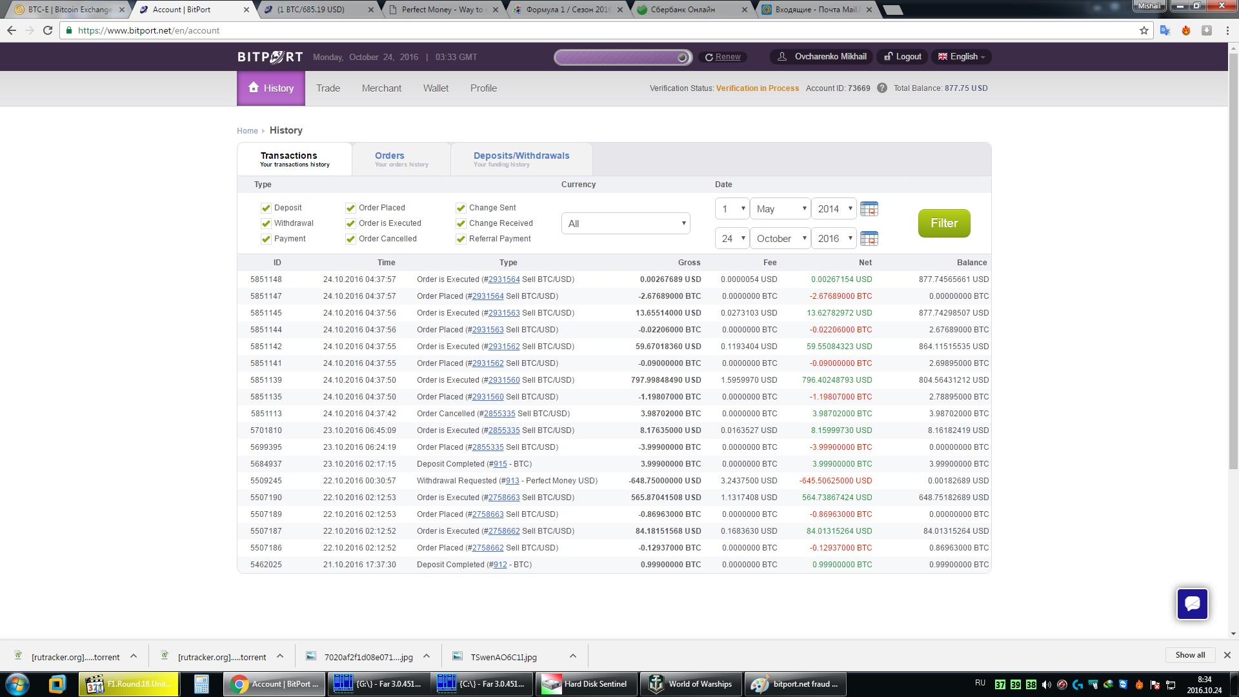Open the Profile navigation tab
Screen dimensions: 1239x697
483,88
